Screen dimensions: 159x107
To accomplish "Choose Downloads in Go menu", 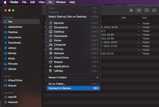I will [73, 36].
